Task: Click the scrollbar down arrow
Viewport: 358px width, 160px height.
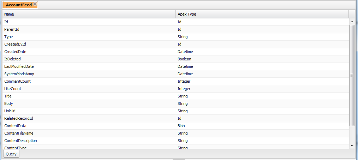Action: pos(352,146)
